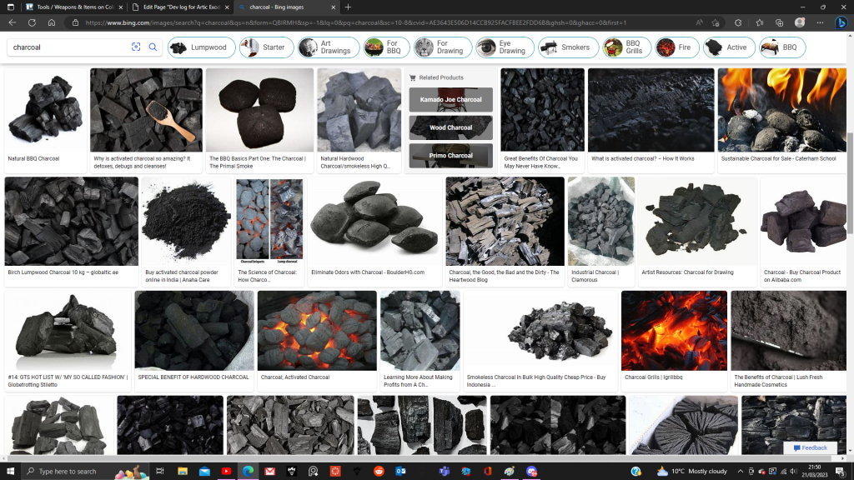The image size is (854, 480).
Task: Filter results by Smokers suggestion
Action: (x=566, y=47)
